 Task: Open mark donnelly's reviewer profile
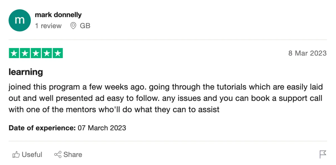(58, 15)
